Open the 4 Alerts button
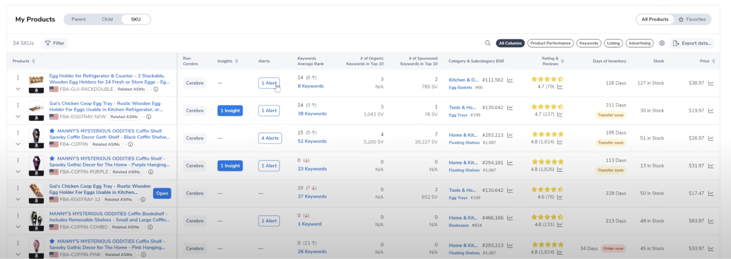The width and height of the screenshot is (731, 259). (270, 138)
